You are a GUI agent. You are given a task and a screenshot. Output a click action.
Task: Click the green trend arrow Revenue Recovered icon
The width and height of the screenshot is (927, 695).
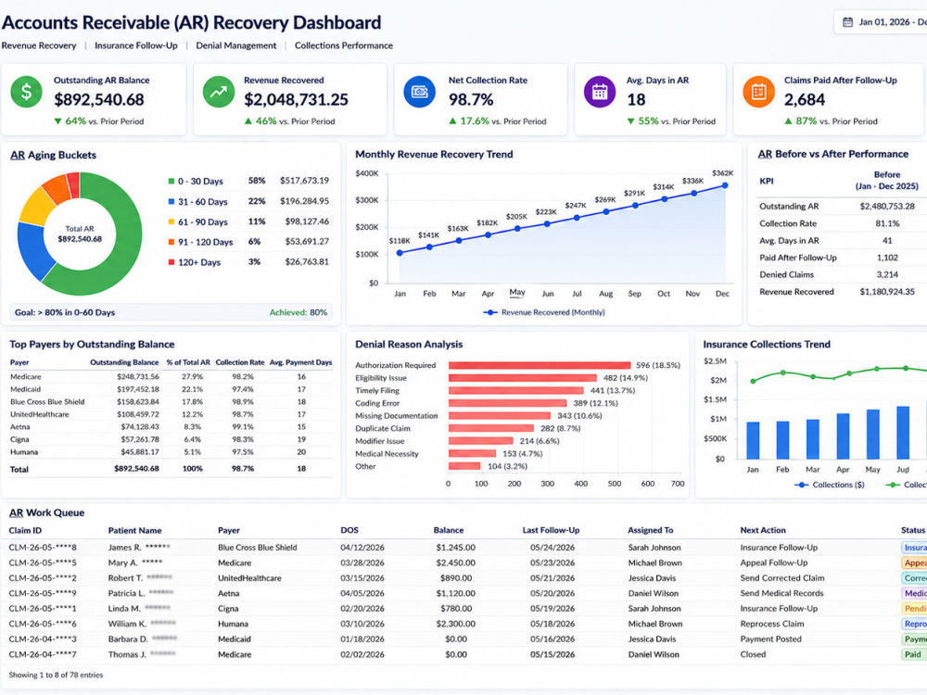[219, 92]
